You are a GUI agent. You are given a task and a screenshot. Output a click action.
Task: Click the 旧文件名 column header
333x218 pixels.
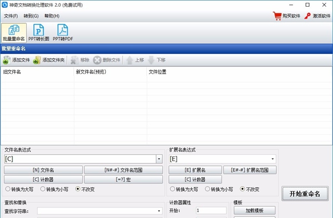37,72
